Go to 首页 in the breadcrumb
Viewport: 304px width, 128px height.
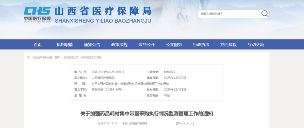point(57,57)
